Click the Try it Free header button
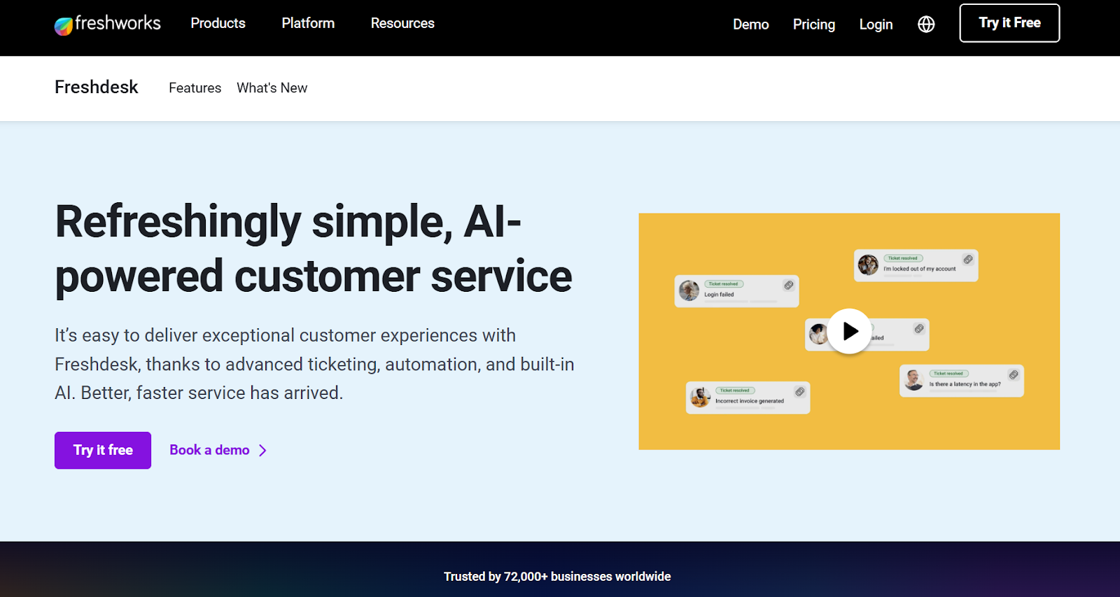 (1009, 23)
